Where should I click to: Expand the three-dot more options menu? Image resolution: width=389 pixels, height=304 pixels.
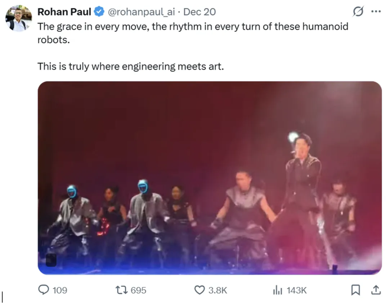[376, 12]
